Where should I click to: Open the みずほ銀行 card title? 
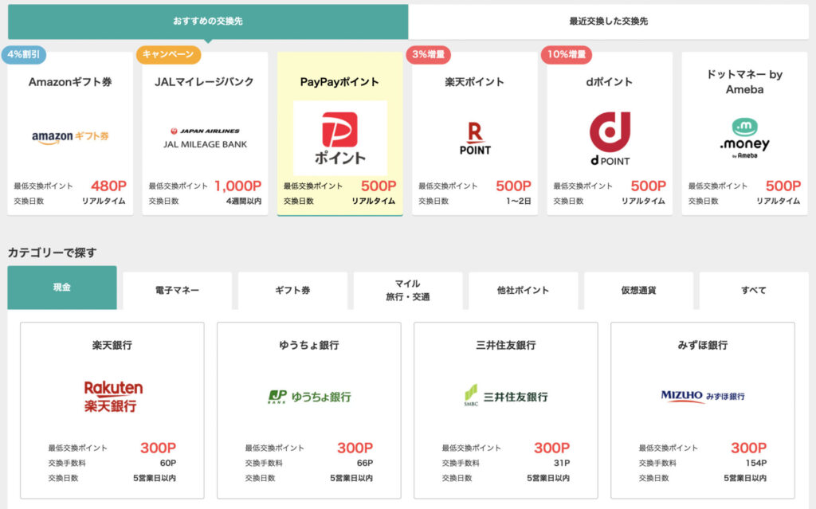[703, 345]
